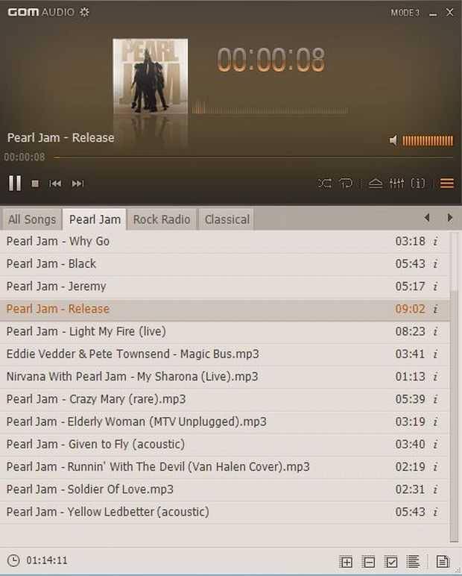Screen dimensions: 462x576
Task: Open the equalizer settings
Action: pos(396,183)
